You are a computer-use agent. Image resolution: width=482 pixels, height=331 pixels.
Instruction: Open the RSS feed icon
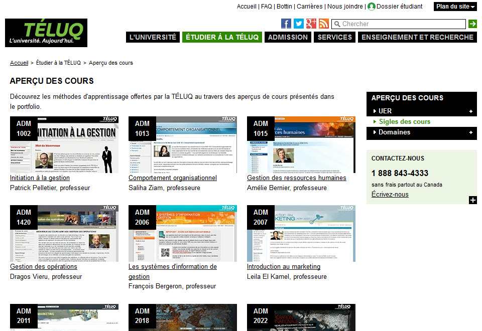(324, 24)
